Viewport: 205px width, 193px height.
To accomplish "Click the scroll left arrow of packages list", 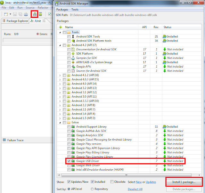I will (x=59, y=175).
